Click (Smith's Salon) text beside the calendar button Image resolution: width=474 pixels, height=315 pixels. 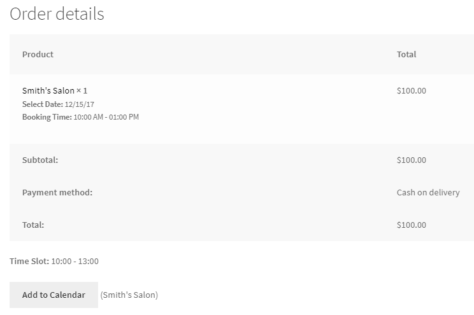point(129,295)
